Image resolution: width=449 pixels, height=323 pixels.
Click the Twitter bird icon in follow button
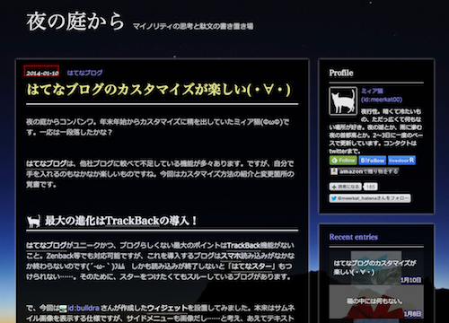coord(334,198)
